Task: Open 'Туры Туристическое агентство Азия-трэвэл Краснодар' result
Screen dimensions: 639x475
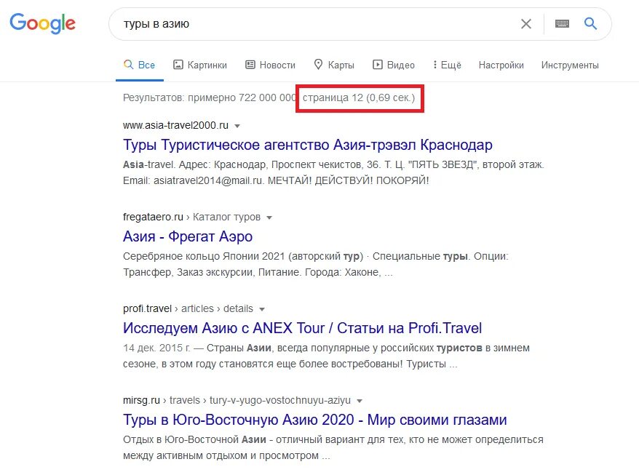Action: pyautogui.click(x=308, y=145)
